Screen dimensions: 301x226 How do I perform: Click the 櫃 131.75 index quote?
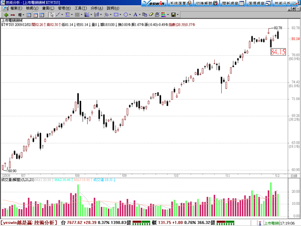[x=184, y=222]
